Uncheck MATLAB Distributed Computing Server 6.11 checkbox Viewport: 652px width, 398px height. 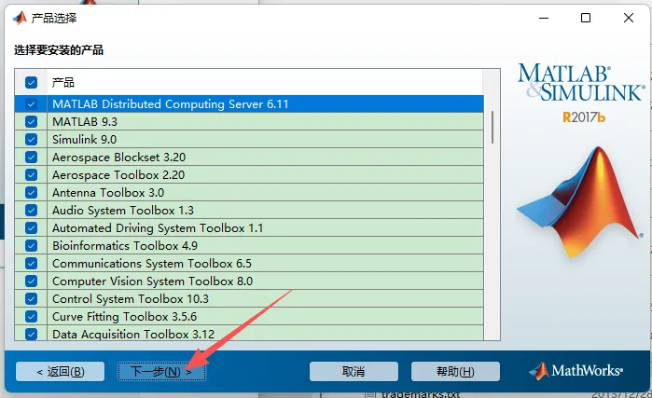click(31, 103)
